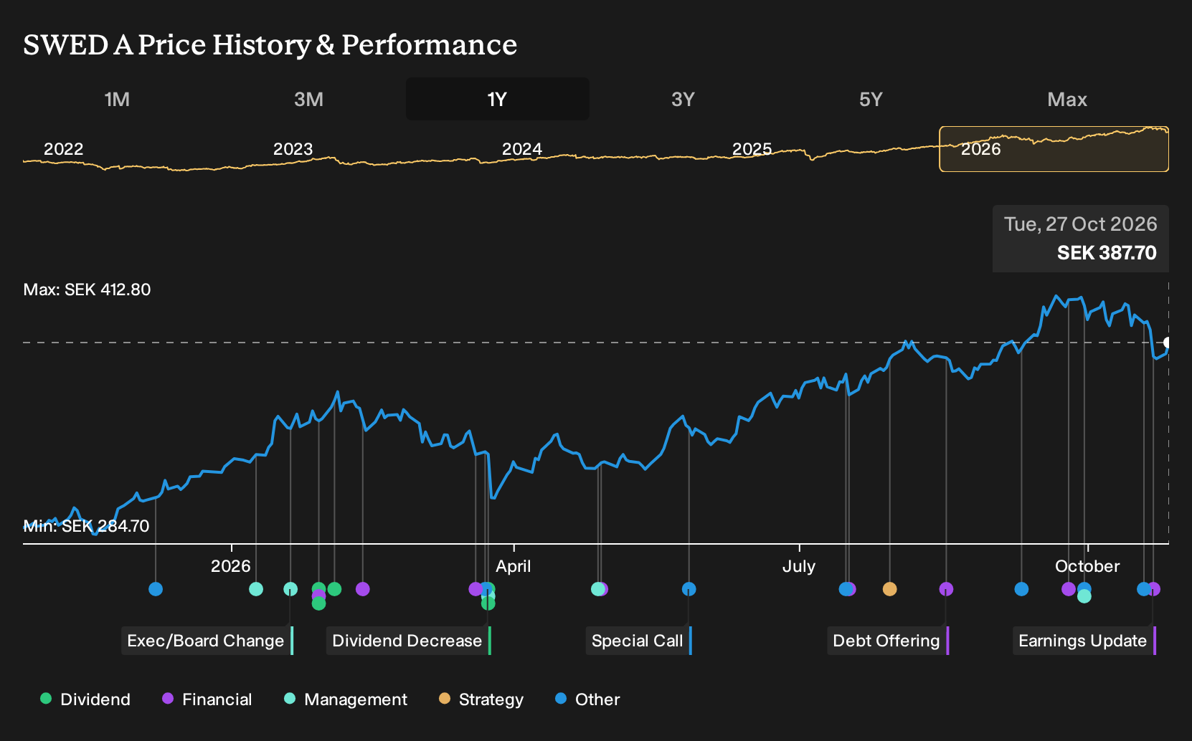The width and height of the screenshot is (1192, 741).
Task: Click the 'Min: SEK 284.70' label
Action: 86,526
